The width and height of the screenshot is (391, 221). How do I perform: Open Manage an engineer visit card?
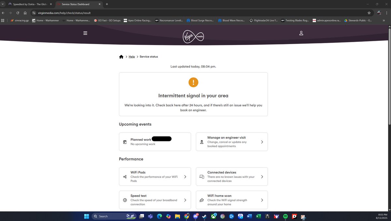(x=232, y=142)
